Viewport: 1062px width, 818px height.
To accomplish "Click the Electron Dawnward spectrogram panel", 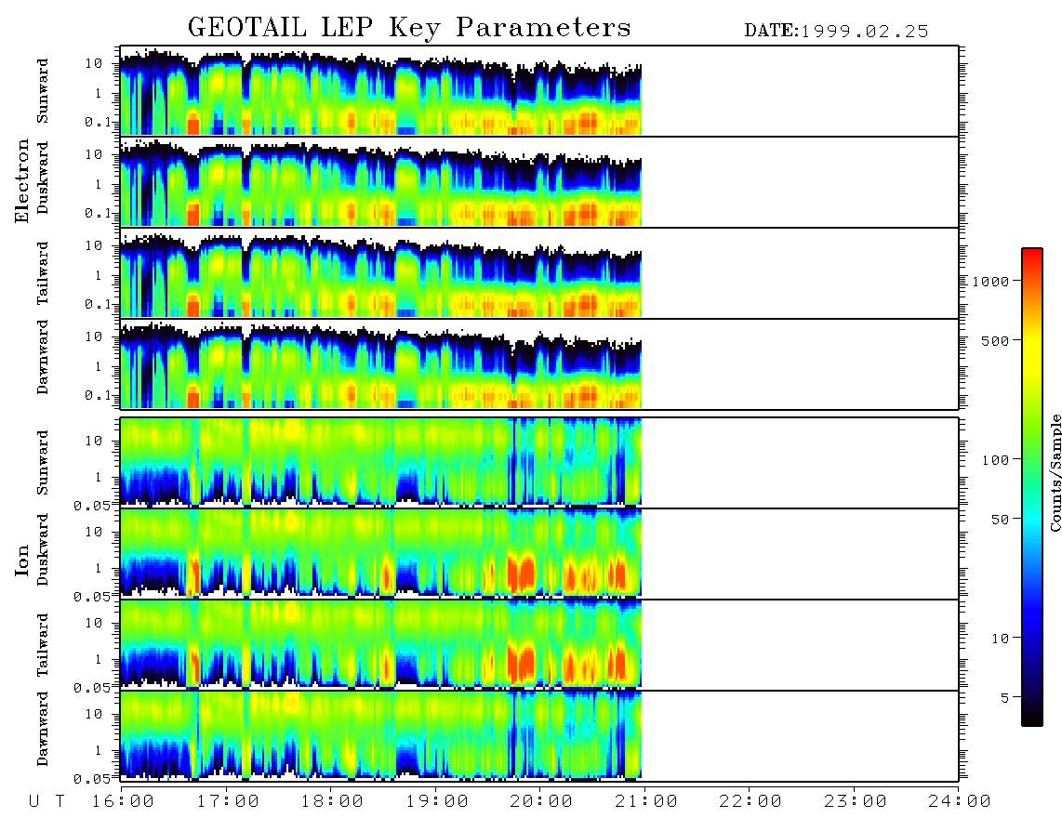I will [539, 363].
